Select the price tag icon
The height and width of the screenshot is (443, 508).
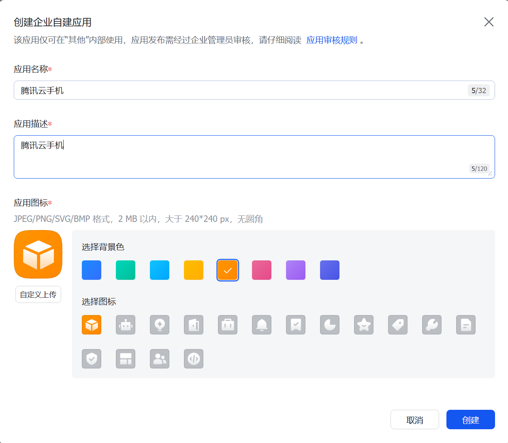398,325
